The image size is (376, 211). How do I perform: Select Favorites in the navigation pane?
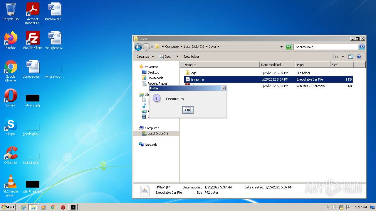tap(149, 67)
